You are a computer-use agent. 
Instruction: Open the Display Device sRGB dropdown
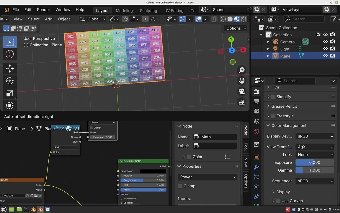pyautogui.click(x=315, y=136)
